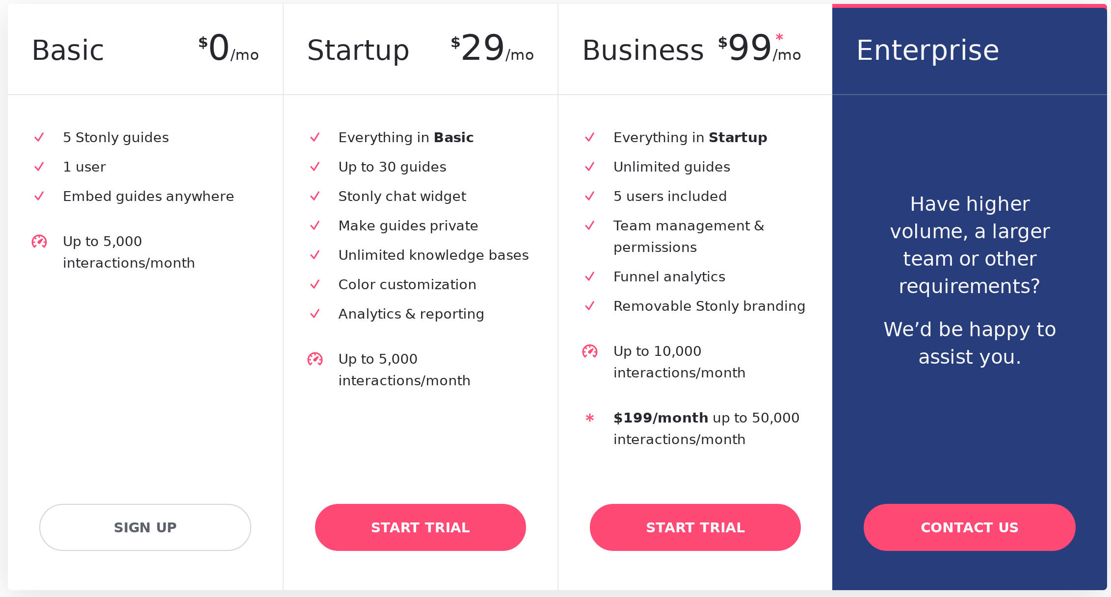Select the Enterprise plan header
Image resolution: width=1111 pixels, height=597 pixels.
pos(928,49)
